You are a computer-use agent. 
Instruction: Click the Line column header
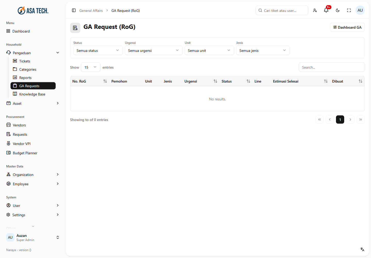pyautogui.click(x=258, y=81)
